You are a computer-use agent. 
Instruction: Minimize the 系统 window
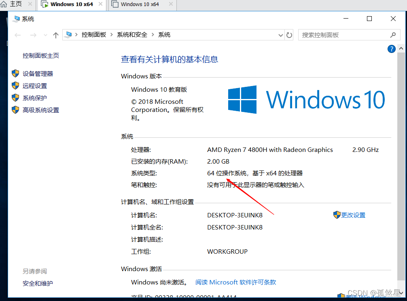(346, 19)
